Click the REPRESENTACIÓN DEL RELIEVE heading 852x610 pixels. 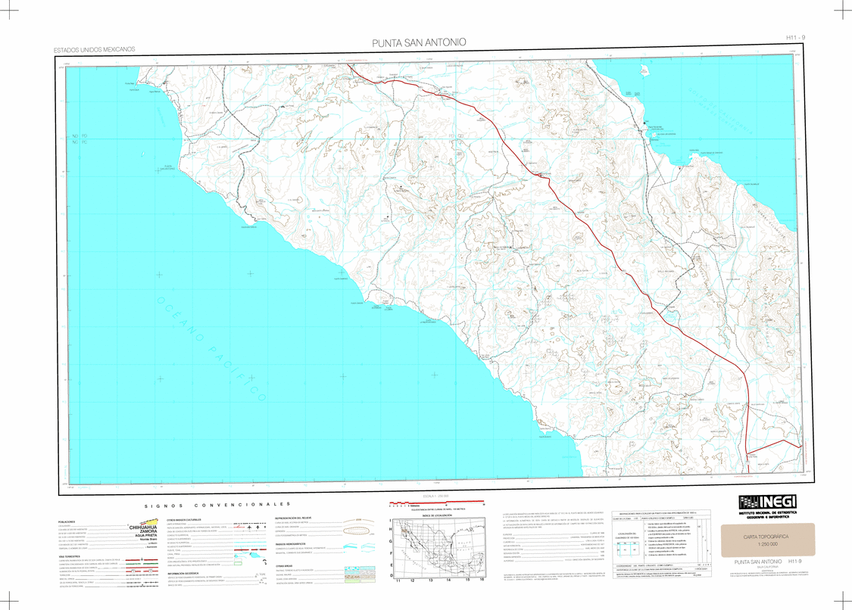coord(292,518)
